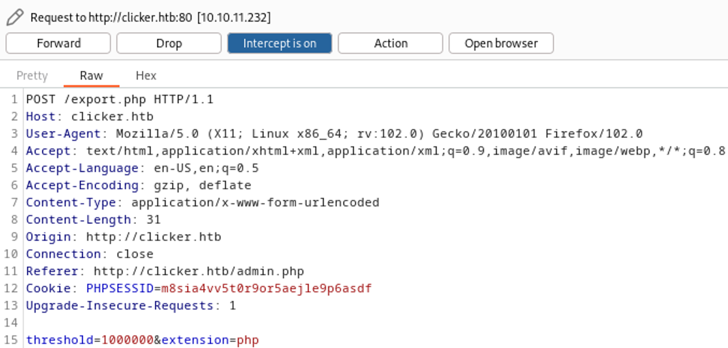The width and height of the screenshot is (728, 348).
Task: Click the pencil icon beside the request URL
Action: (15, 17)
